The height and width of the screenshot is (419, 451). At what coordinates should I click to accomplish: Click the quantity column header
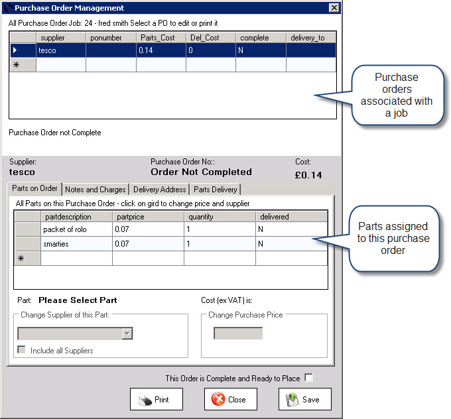point(220,217)
